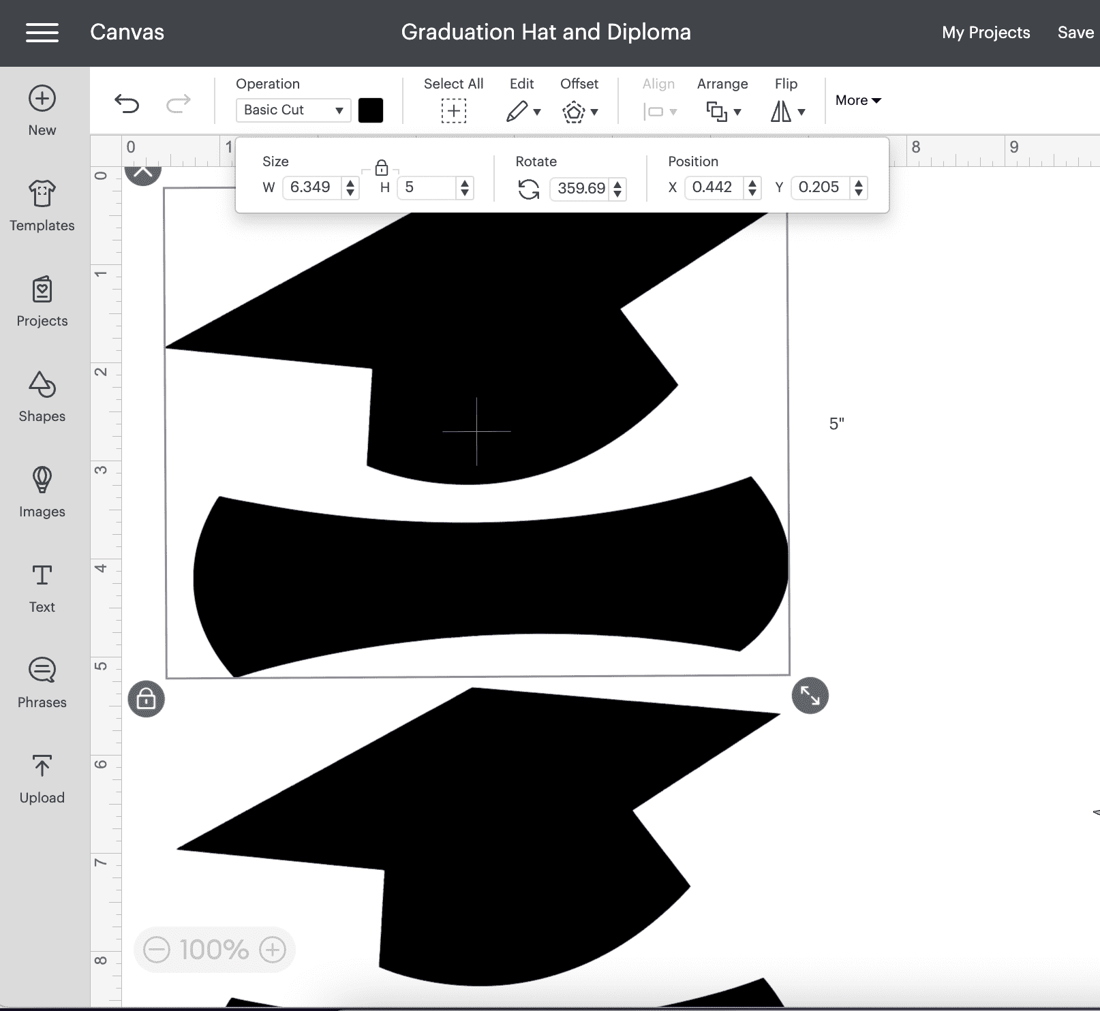Open the Images library
This screenshot has height=1011, width=1100.
point(42,492)
